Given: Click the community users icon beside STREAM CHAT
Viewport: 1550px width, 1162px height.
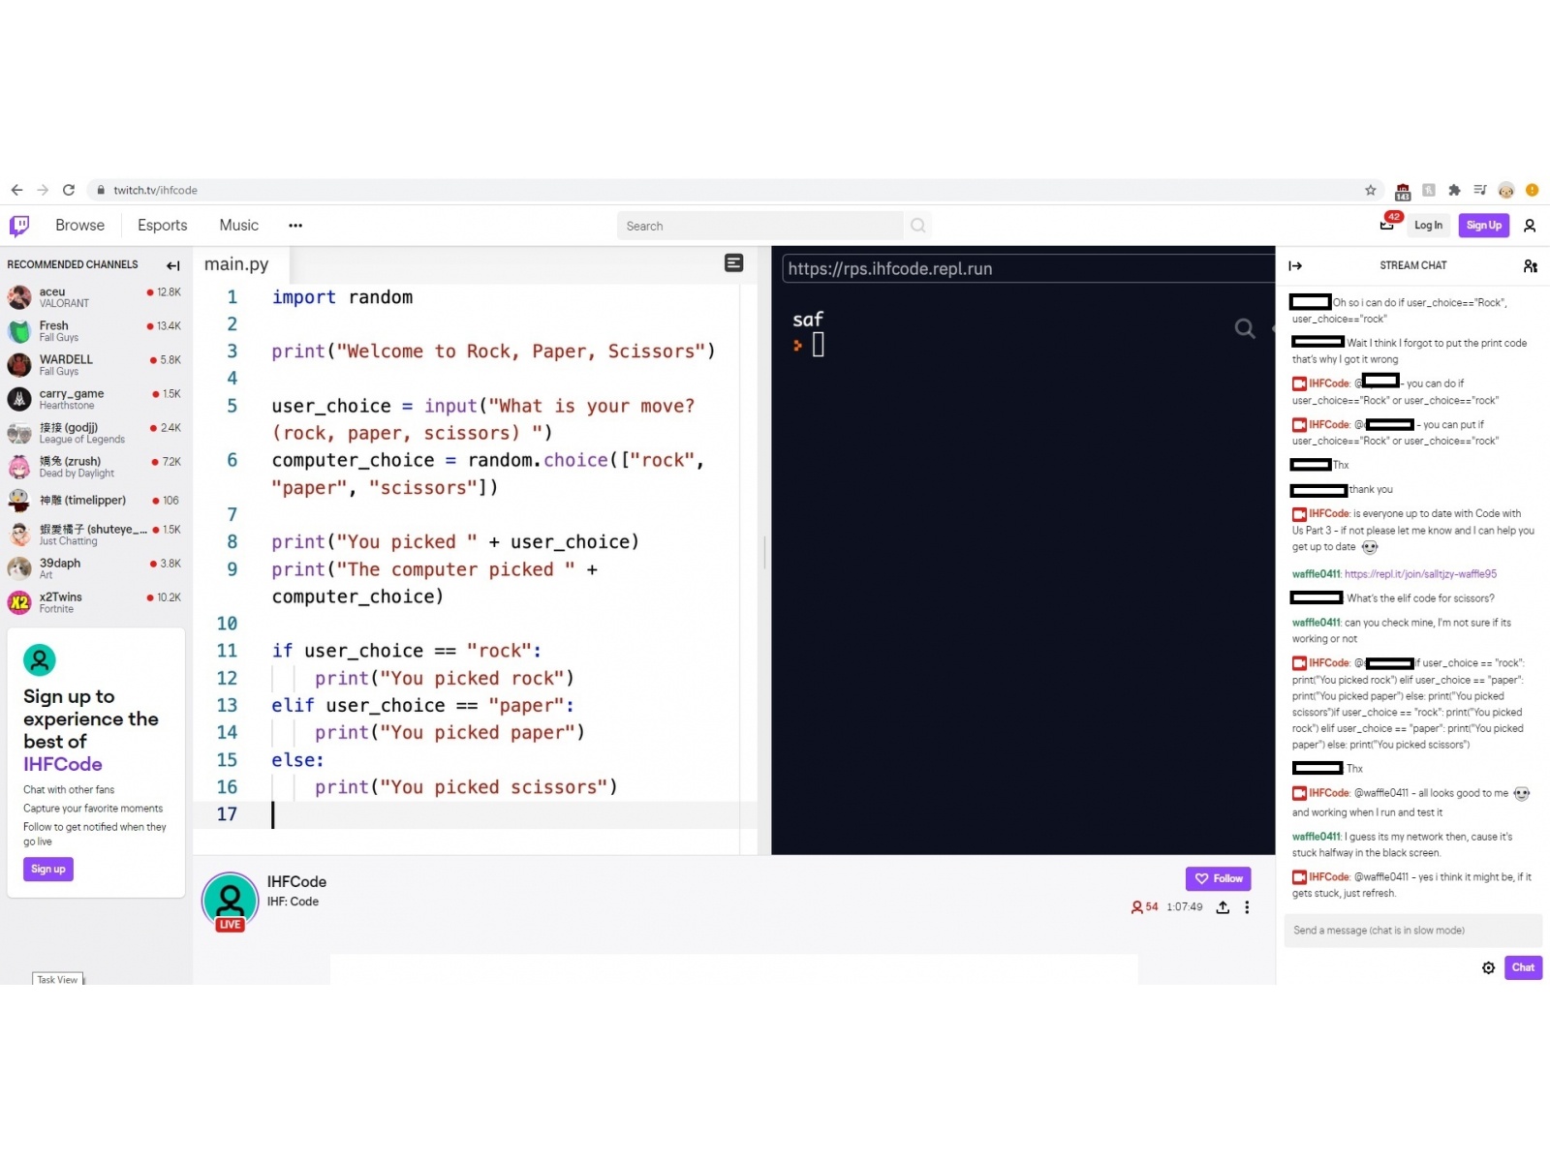Looking at the screenshot, I should (1529, 265).
